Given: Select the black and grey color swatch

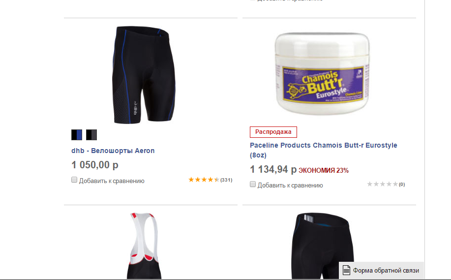Looking at the screenshot, I should (91, 135).
